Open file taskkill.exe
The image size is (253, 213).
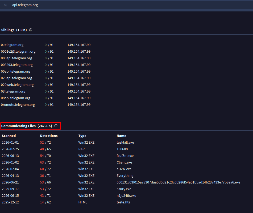click(x=125, y=142)
